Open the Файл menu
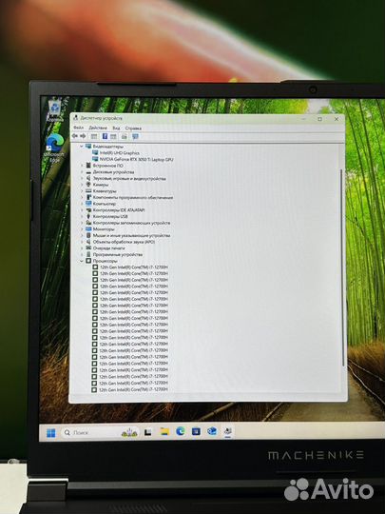Screen dimensions: 385x514 point(78,128)
